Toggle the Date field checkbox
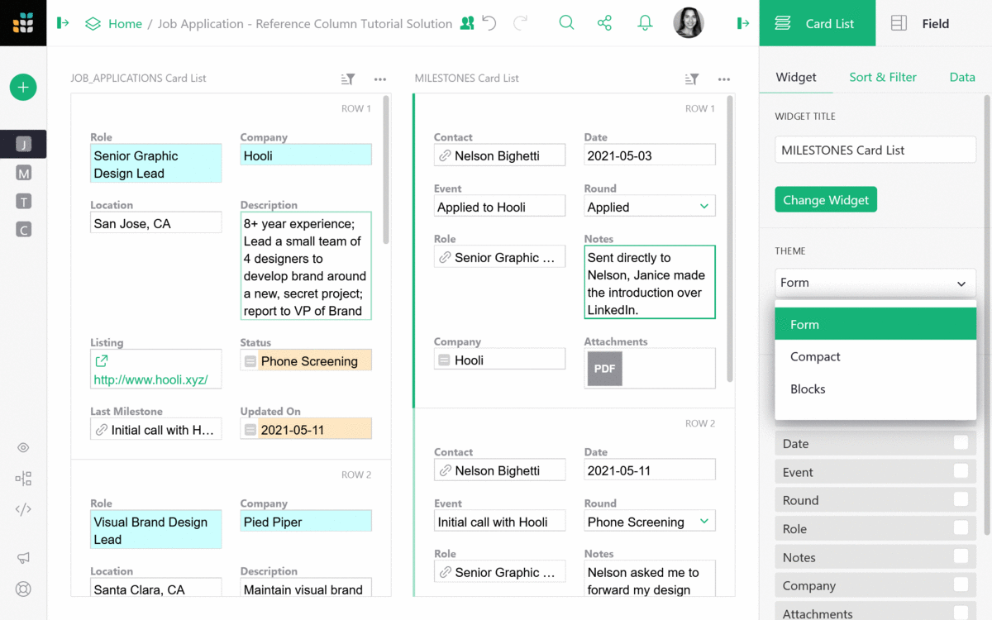 click(x=961, y=443)
